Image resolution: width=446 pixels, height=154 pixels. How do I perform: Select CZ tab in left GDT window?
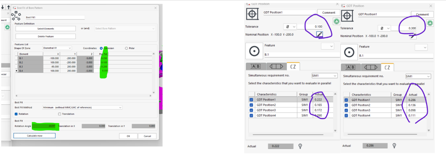(x=293, y=66)
